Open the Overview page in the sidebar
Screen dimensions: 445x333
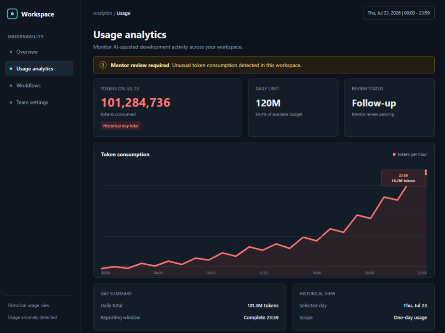coord(39,52)
